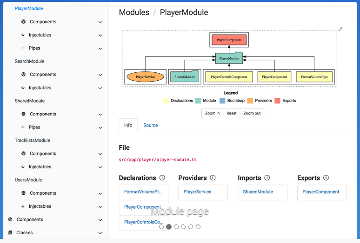
Task: Click the PlayerModule Pipes plus icon
Action: [23, 48]
